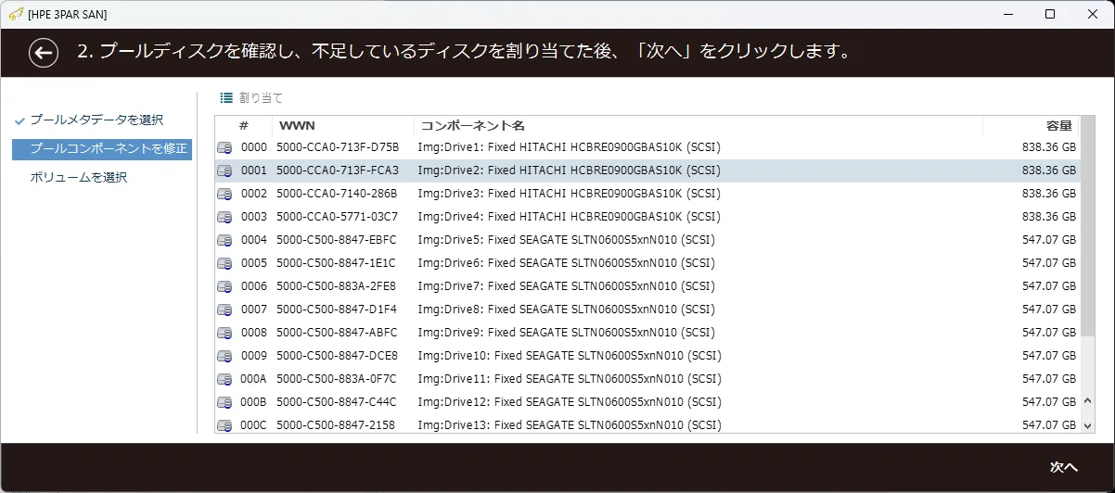Screen dimensions: 1115x493
Task: Select disk icon for drive 0007
Action: [224, 310]
